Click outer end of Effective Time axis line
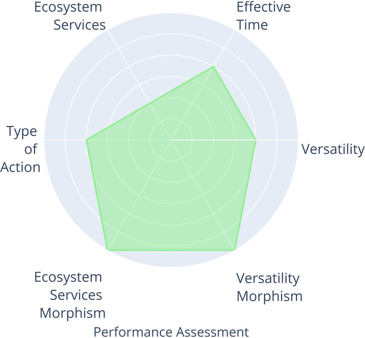 coord(234,31)
